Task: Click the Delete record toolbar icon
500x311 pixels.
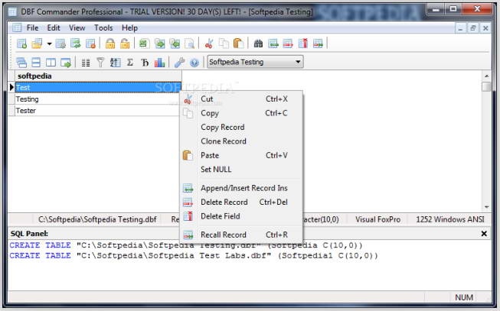Action: click(288, 44)
